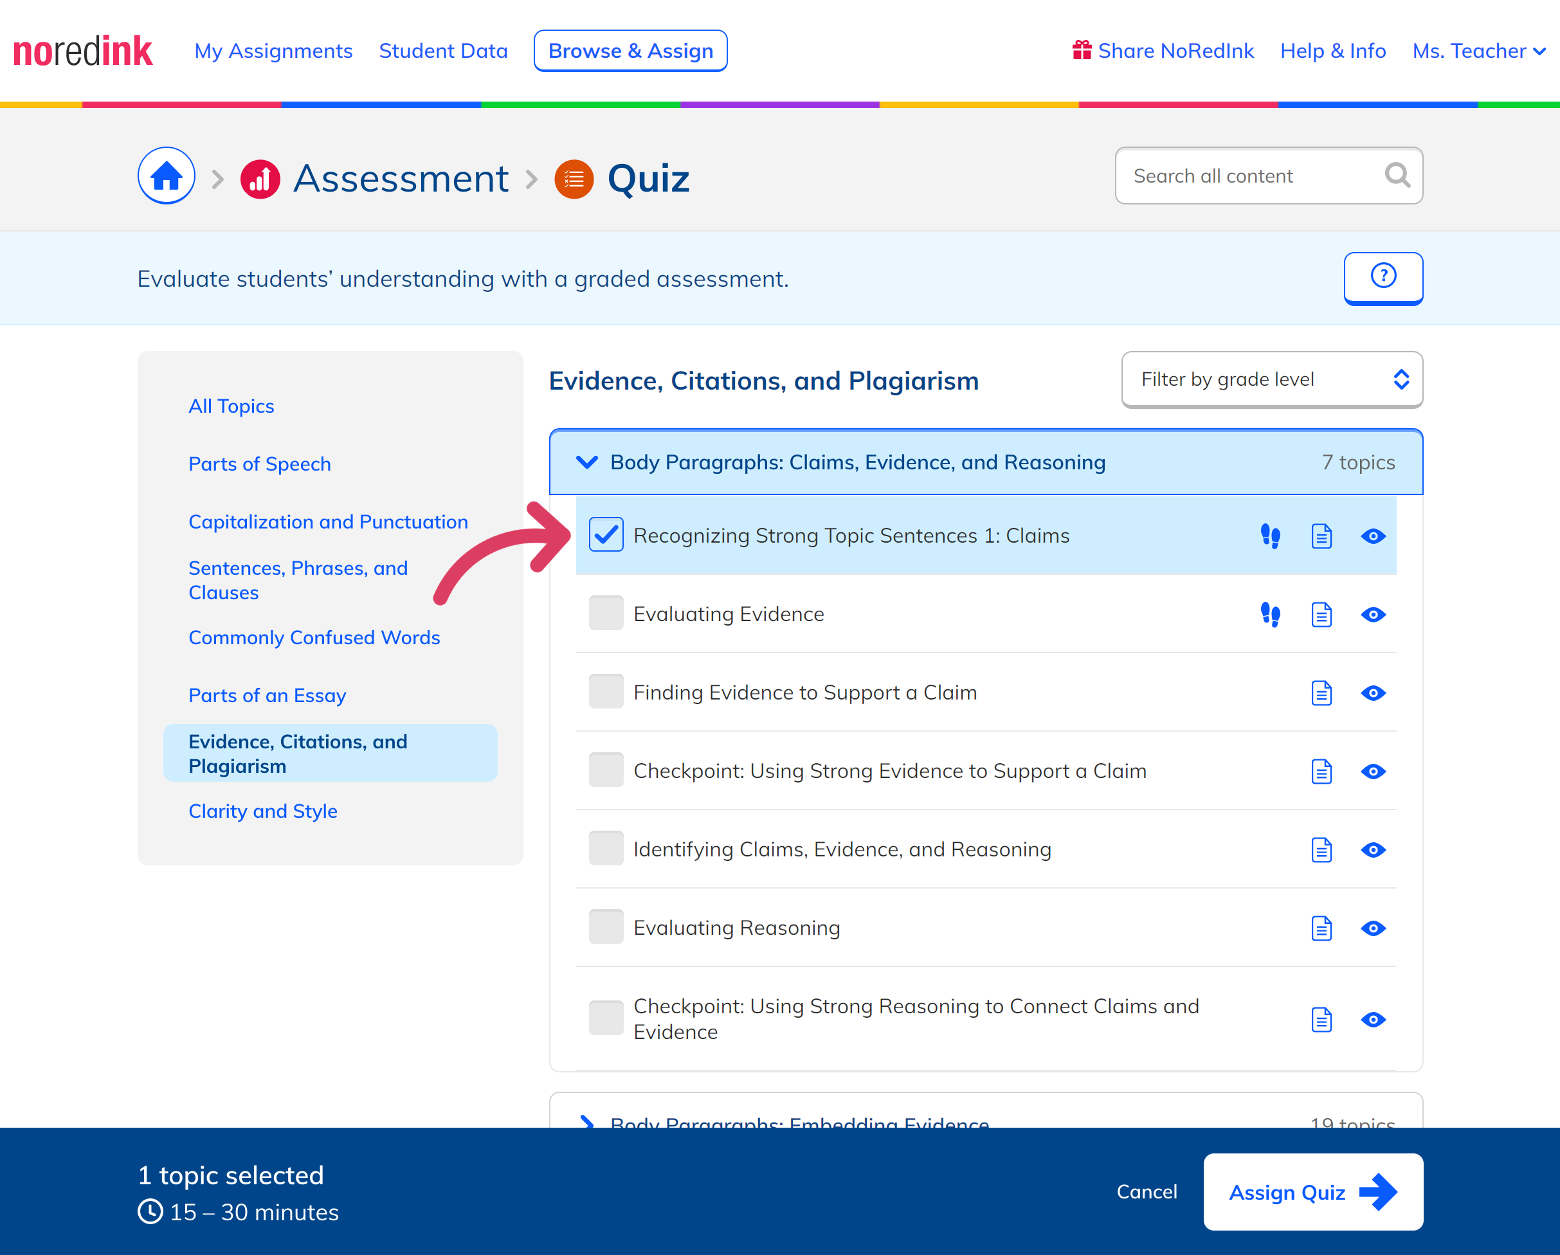Viewport: 1560px width, 1255px height.
Task: Collapse Body Paragraphs: Claims, Evidence, and Reasoning
Action: tap(986, 462)
